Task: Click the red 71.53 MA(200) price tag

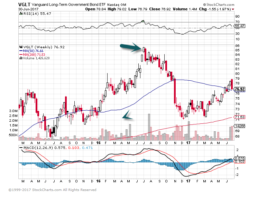Action: click(240, 117)
